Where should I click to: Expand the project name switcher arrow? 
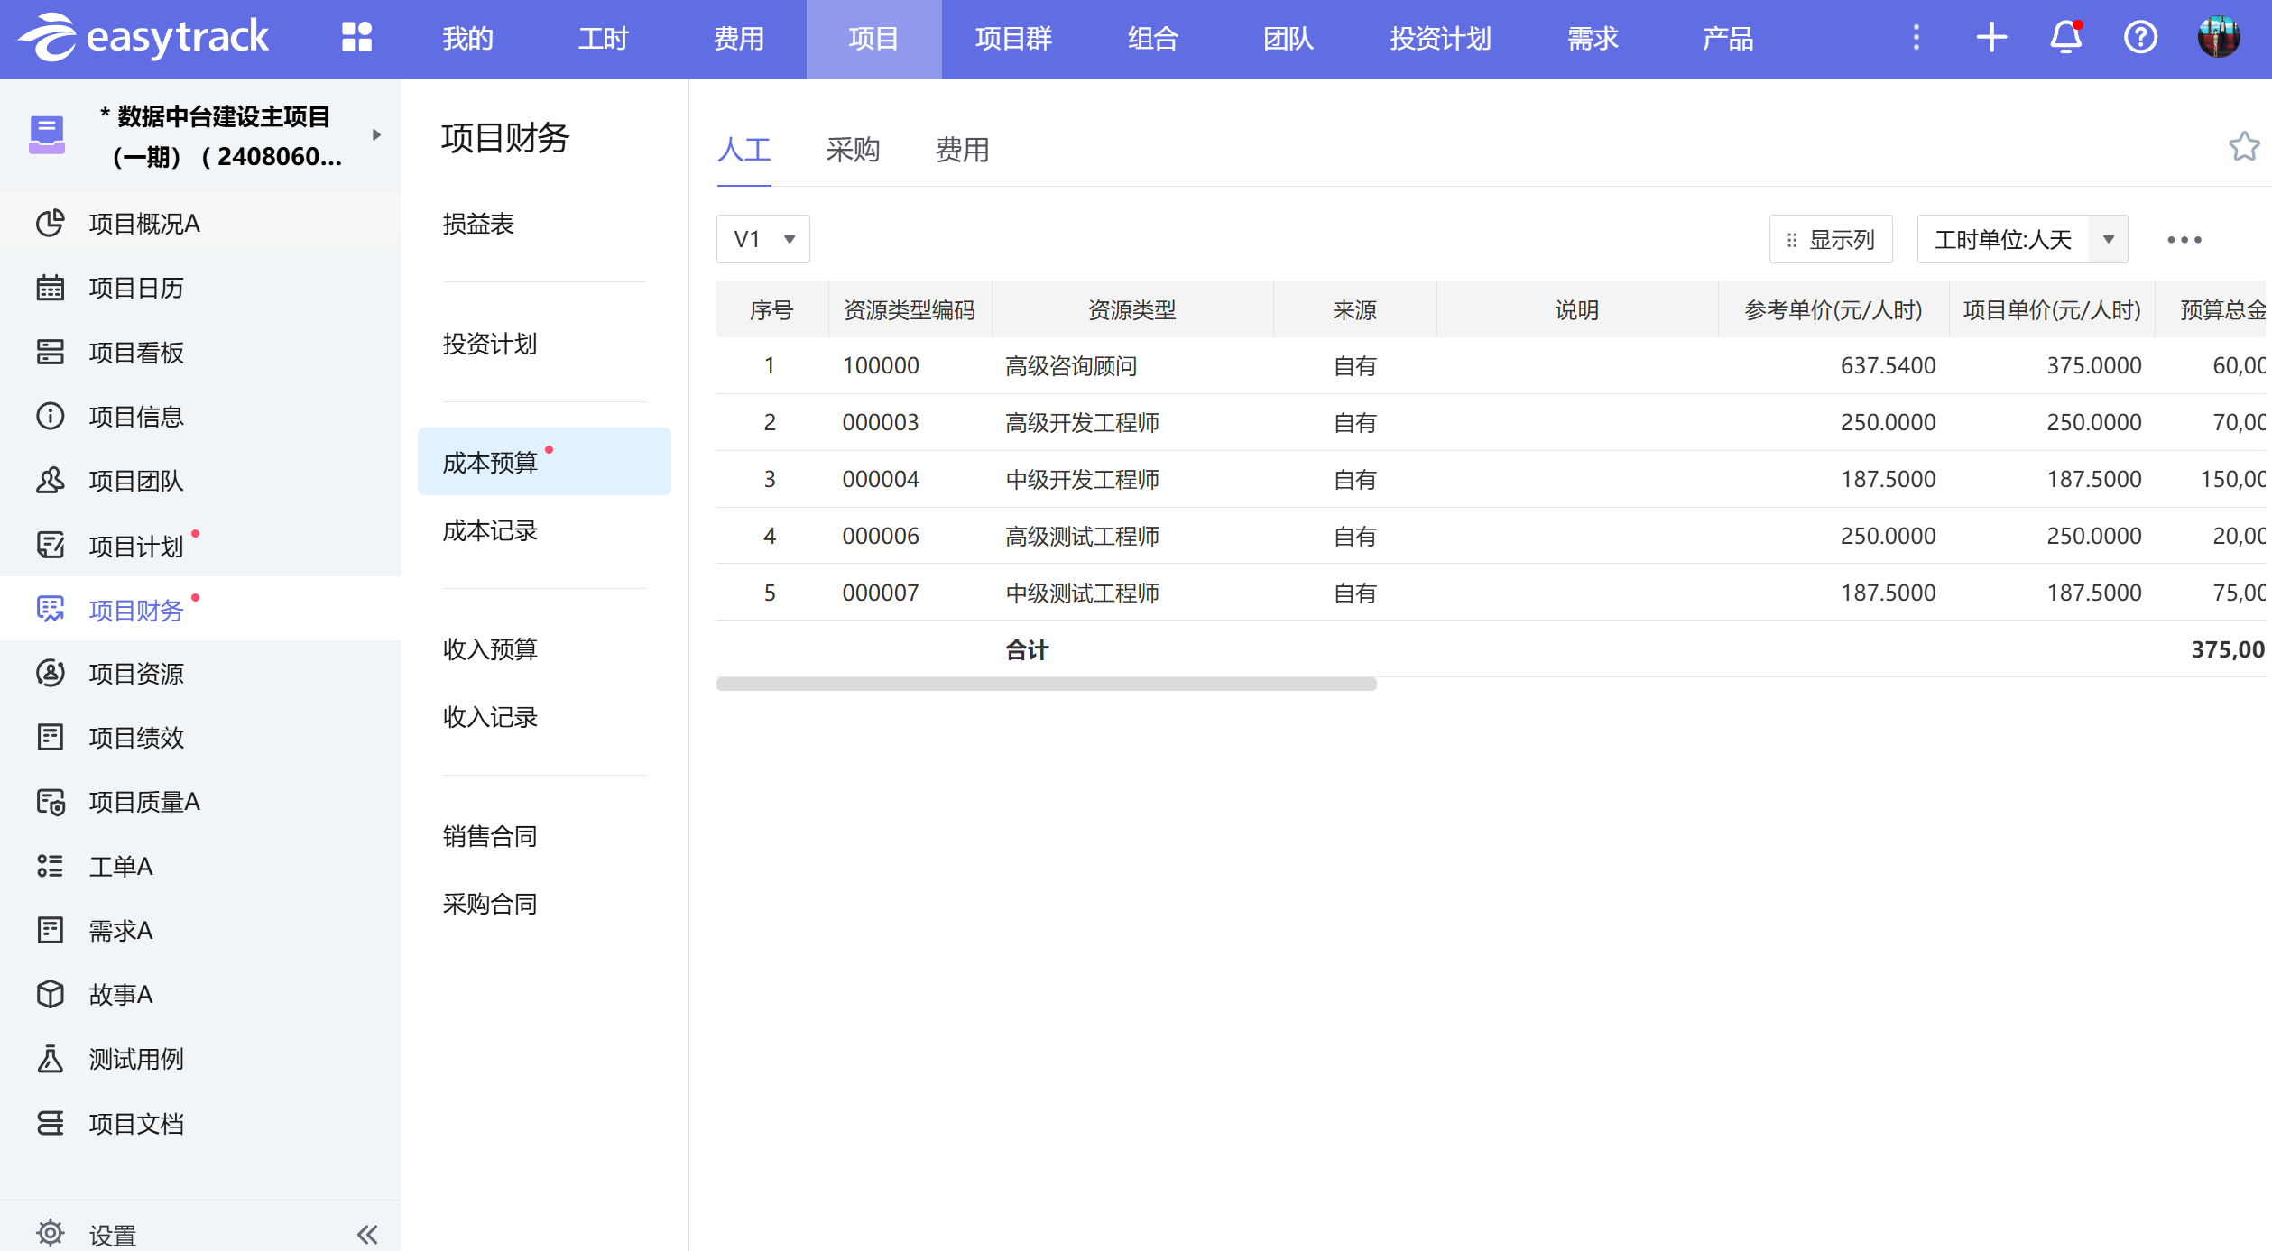click(x=376, y=135)
